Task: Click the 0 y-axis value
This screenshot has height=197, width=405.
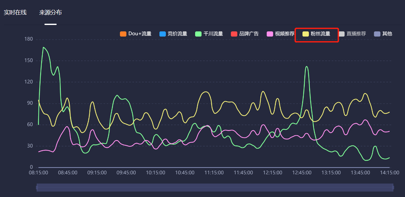Action: tap(32, 167)
